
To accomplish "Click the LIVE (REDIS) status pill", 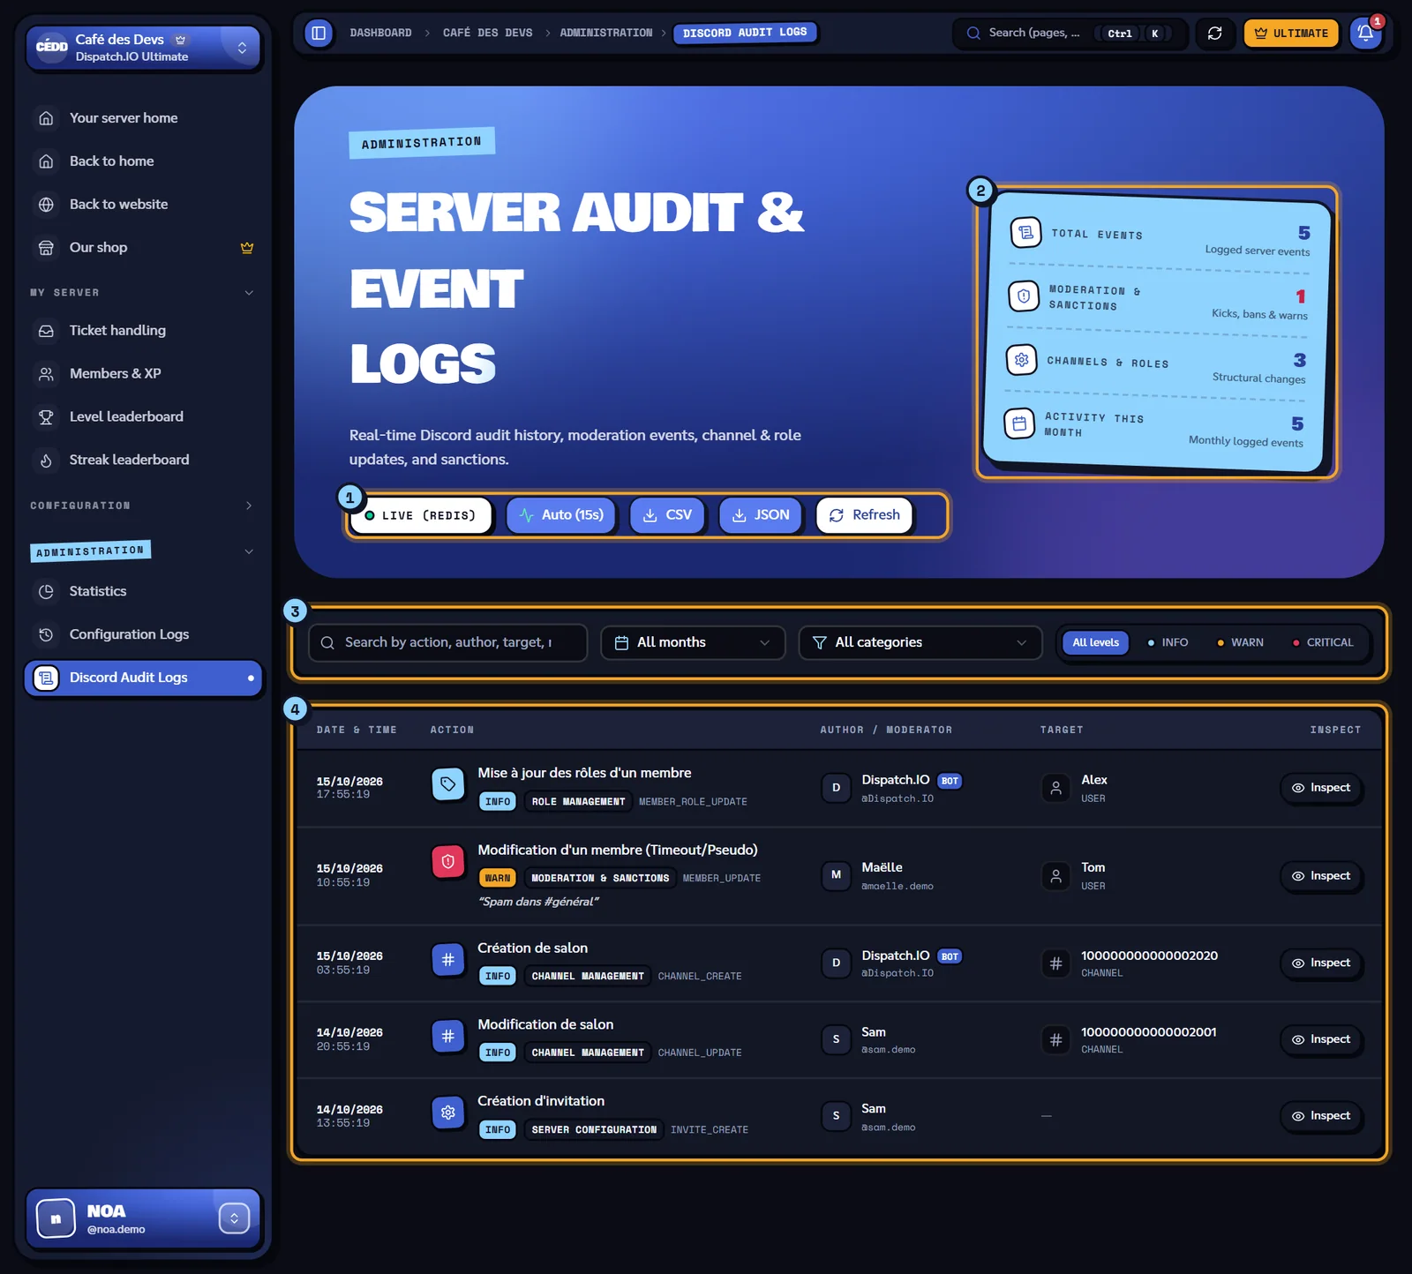I will 420,516.
